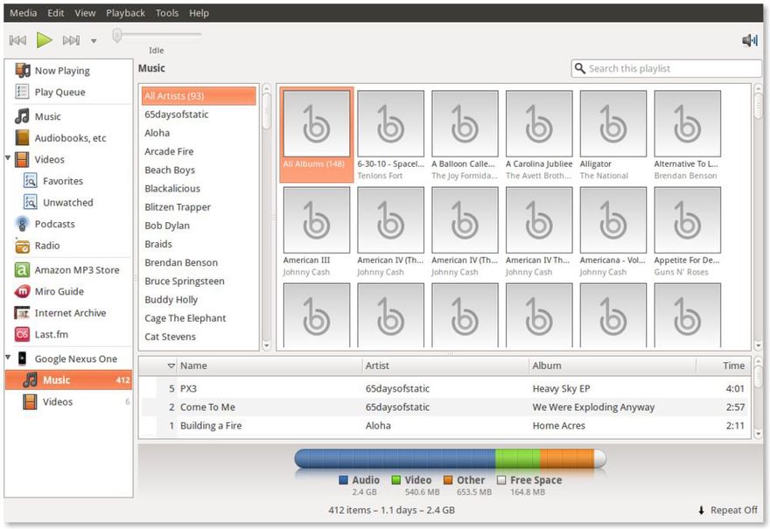
Task: Open the Last.fm icon
Action: click(x=22, y=334)
